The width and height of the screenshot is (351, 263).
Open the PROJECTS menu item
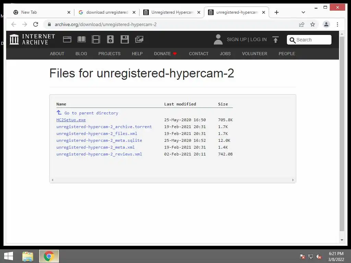[x=109, y=54]
